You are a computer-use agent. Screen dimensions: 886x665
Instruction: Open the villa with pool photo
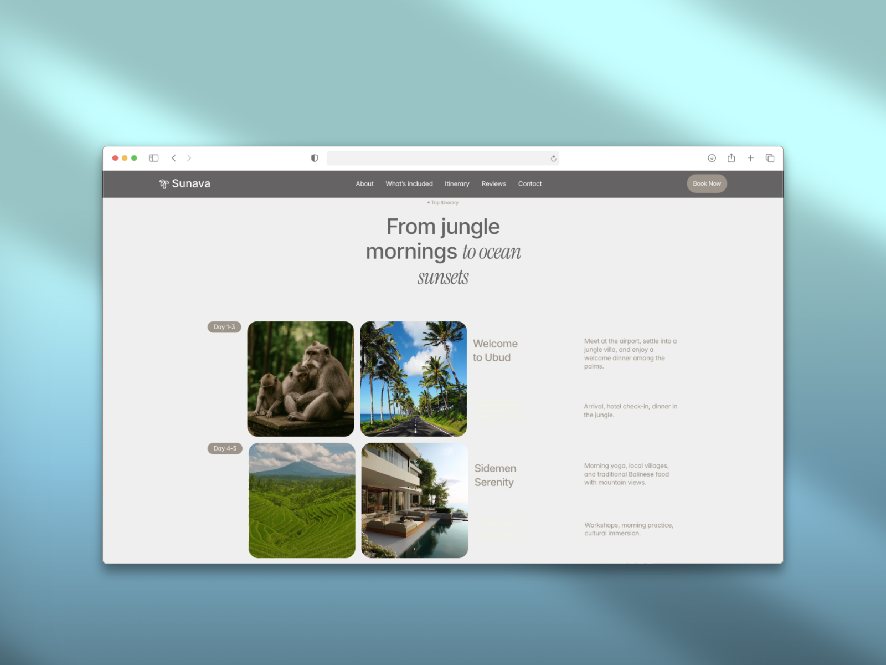(415, 500)
